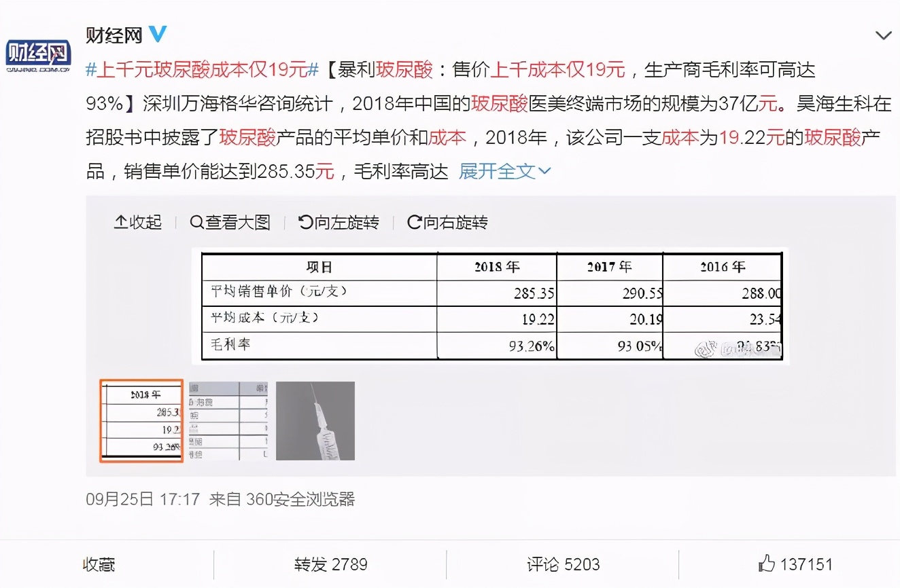900x588 pixels.
Task: Click the 360安全浏览器 source link
Action: point(299,499)
